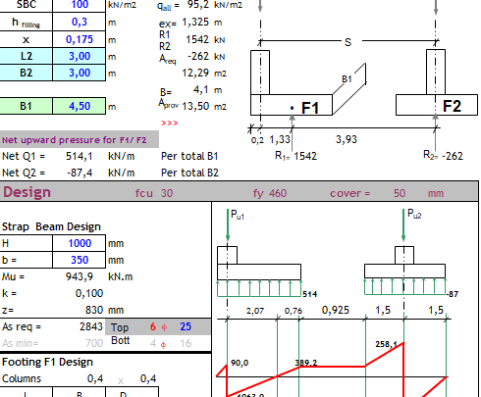The height and width of the screenshot is (397, 481).
Task: Click the 2,07 dimension label
Action: (255, 311)
